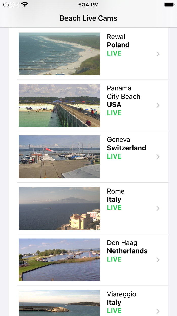Open the Den Haag Netherlands cam thumbnail
The height and width of the screenshot is (316, 177).
[x=59, y=260]
